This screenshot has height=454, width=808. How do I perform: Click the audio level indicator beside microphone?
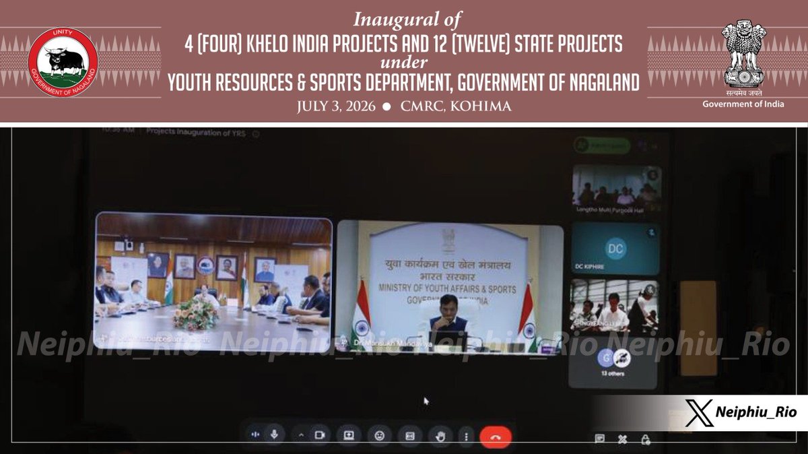click(255, 434)
